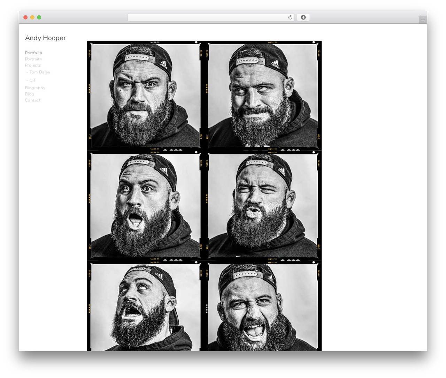This screenshot has height=378, width=446.
Task: Open the snarling shouting portrait
Action: [x=263, y=308]
